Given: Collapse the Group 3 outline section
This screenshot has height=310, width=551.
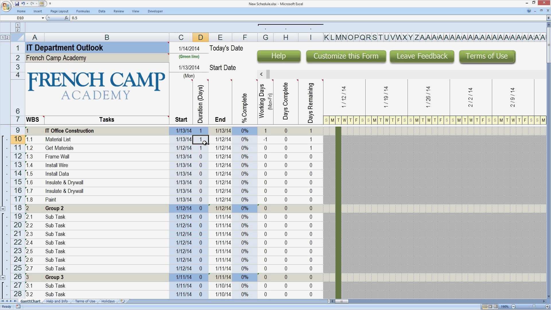Looking at the screenshot, I should [3, 277].
